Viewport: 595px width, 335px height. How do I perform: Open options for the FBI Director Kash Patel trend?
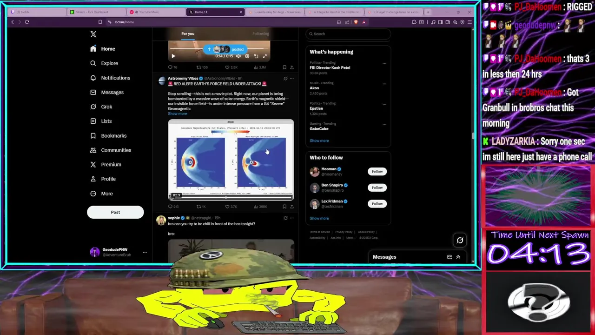384,64
